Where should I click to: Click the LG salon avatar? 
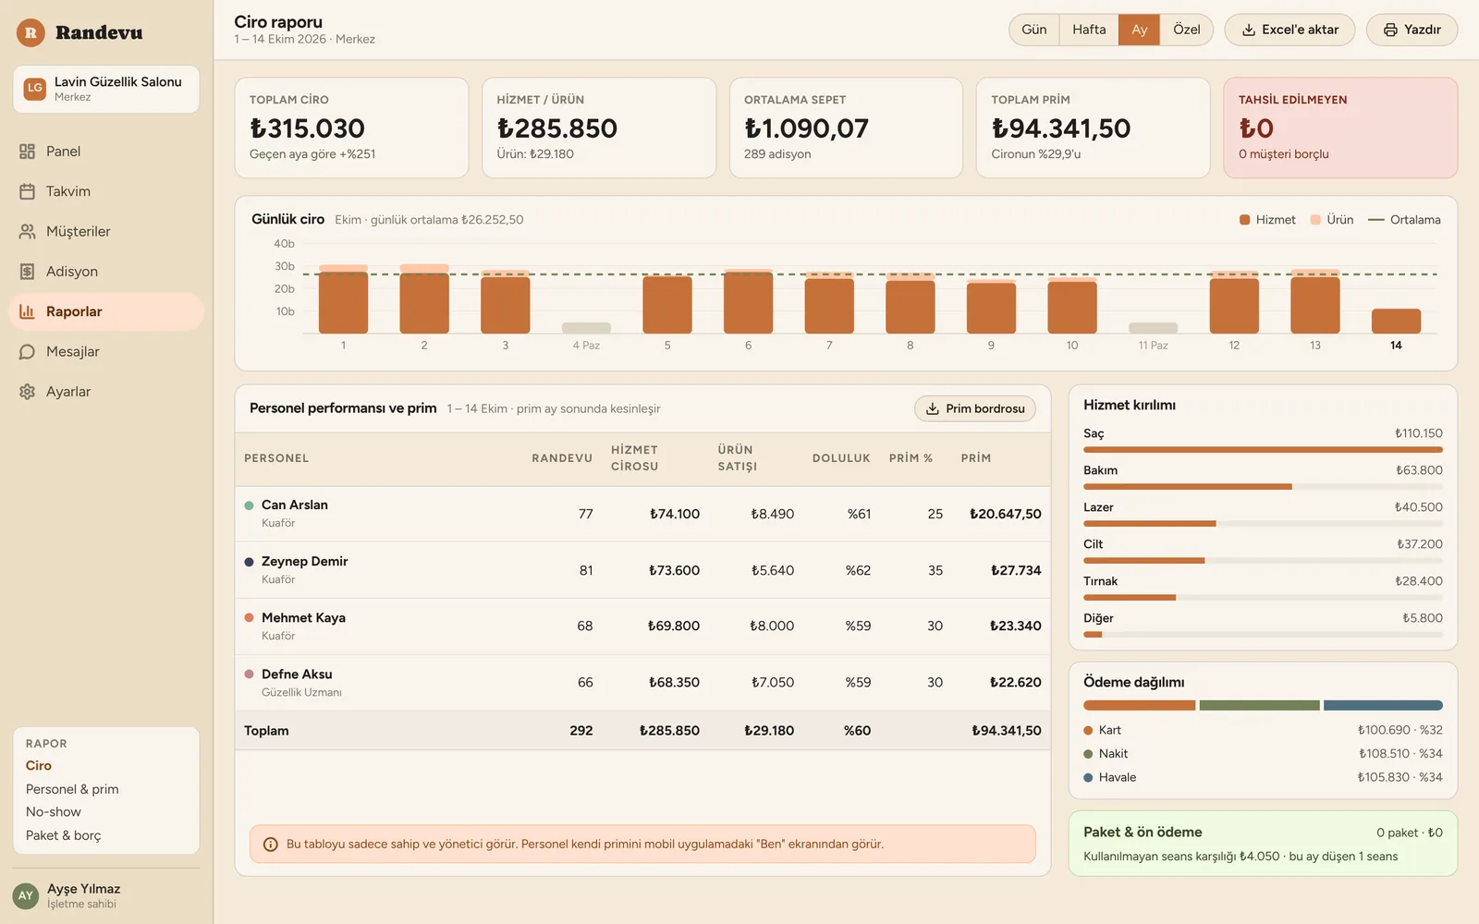tap(34, 89)
